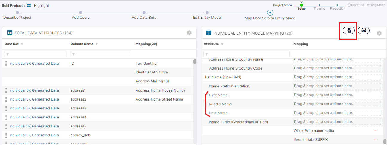This screenshot has width=387, height=145.
Task: Click the import mapping icon button
Action: pyautogui.click(x=348, y=30)
